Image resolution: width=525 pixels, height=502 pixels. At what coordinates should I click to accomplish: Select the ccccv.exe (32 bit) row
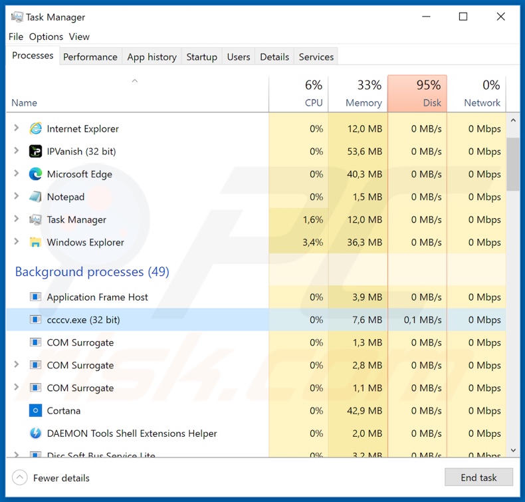(x=256, y=320)
